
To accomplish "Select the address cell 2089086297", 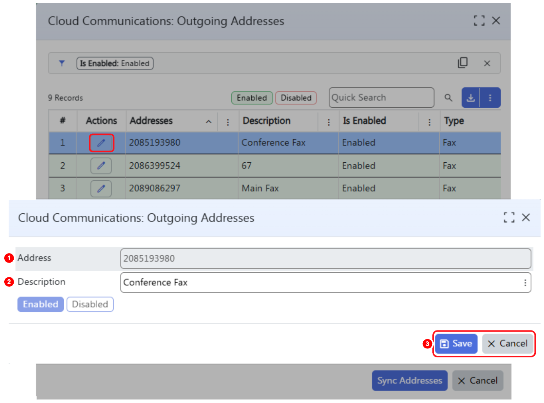I will point(182,189).
